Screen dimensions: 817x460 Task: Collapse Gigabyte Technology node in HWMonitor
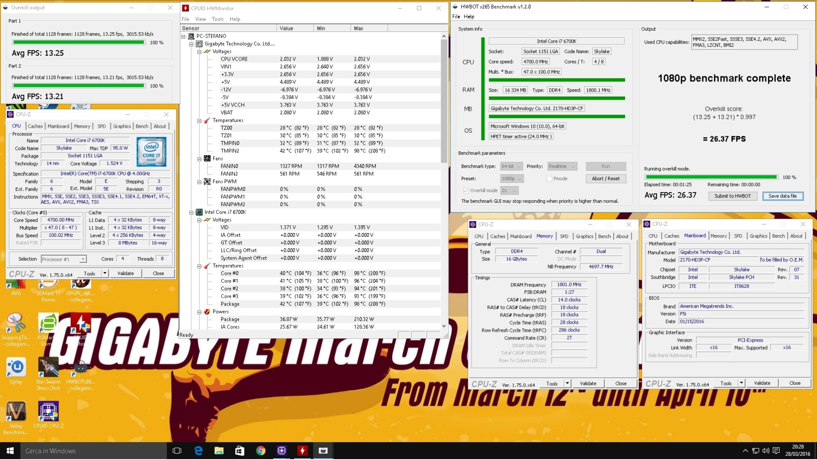pyautogui.click(x=191, y=44)
